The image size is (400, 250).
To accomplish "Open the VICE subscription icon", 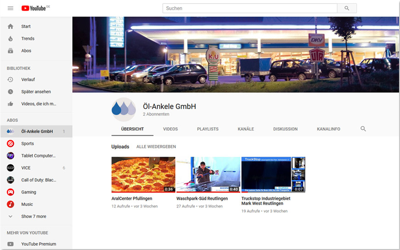I will pyautogui.click(x=11, y=168).
